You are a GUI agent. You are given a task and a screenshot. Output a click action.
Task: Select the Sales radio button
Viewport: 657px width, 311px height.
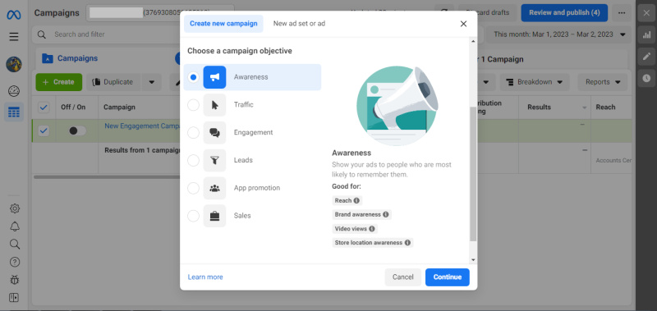(193, 216)
